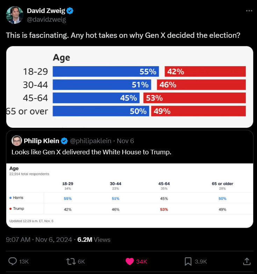Open the age bar chart image
Screen dimensions: 257x274
pyautogui.click(x=129, y=87)
